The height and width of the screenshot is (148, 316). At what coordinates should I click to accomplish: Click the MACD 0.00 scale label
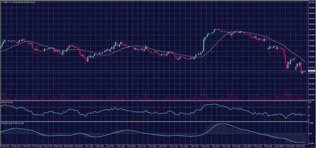pyautogui.click(x=310, y=134)
